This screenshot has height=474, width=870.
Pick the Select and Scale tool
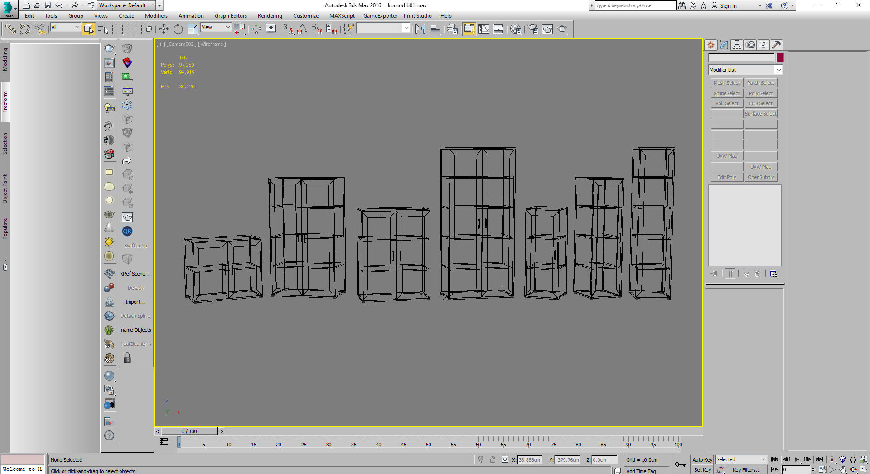coord(193,29)
